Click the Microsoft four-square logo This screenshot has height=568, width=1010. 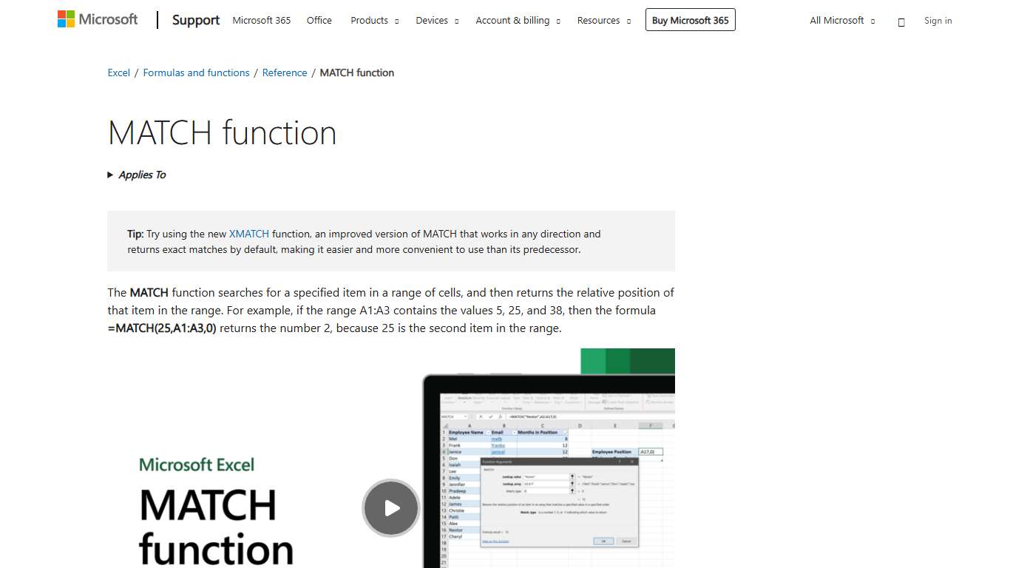click(65, 18)
